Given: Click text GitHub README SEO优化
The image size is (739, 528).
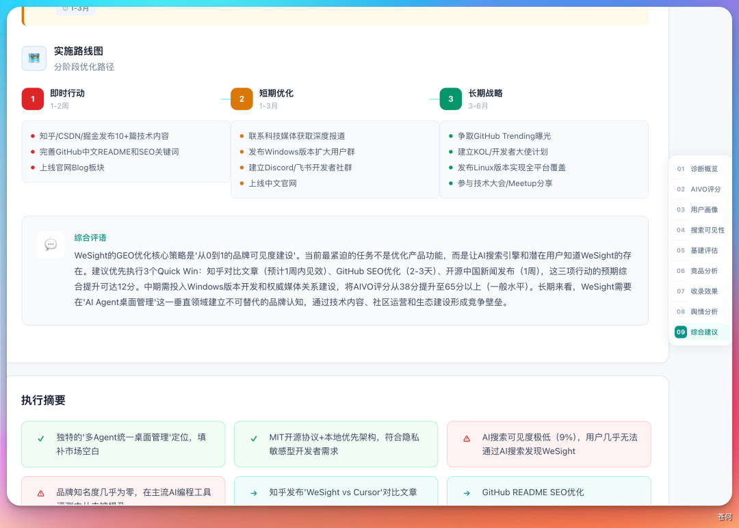Looking at the screenshot, I should 533,492.
